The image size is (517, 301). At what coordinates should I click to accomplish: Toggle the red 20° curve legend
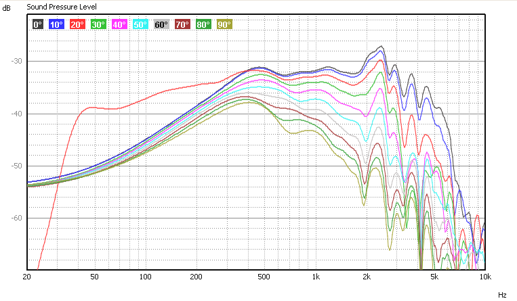(x=77, y=24)
